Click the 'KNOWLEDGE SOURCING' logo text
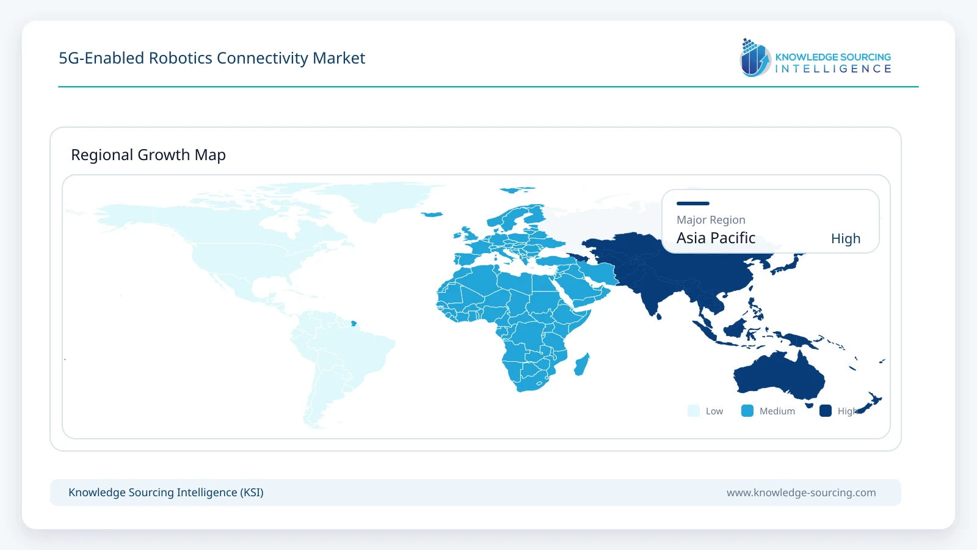 click(x=833, y=57)
